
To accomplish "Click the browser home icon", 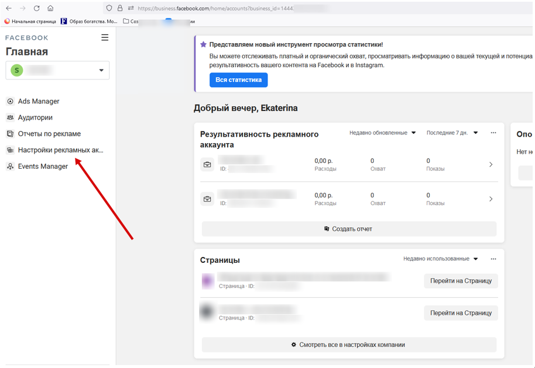I will [50, 8].
